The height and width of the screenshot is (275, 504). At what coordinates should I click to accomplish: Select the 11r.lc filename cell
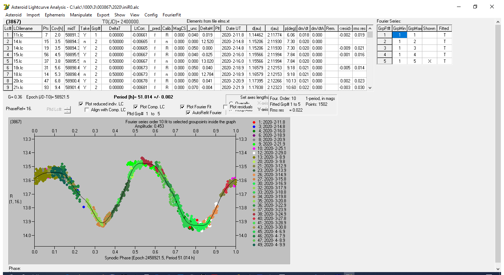point(27,35)
